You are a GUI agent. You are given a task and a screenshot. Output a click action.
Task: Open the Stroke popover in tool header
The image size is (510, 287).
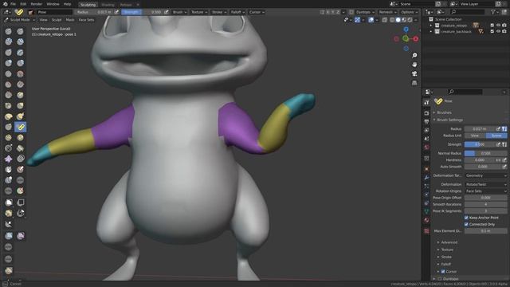[x=218, y=12]
